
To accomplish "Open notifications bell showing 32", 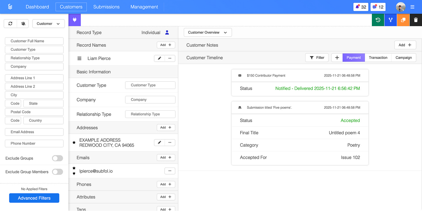I will (361, 7).
